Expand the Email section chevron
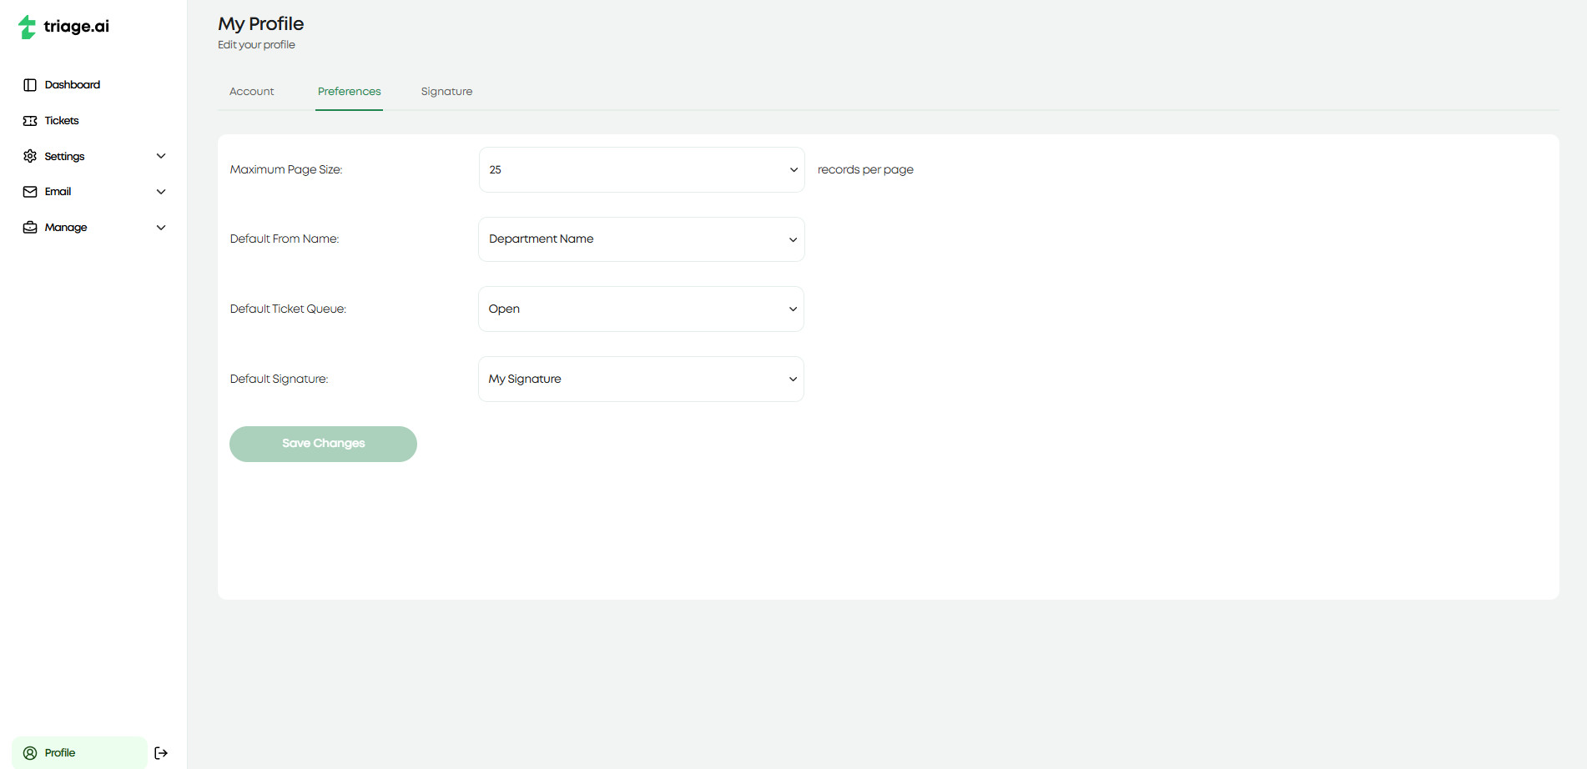This screenshot has height=769, width=1587. [x=160, y=191]
